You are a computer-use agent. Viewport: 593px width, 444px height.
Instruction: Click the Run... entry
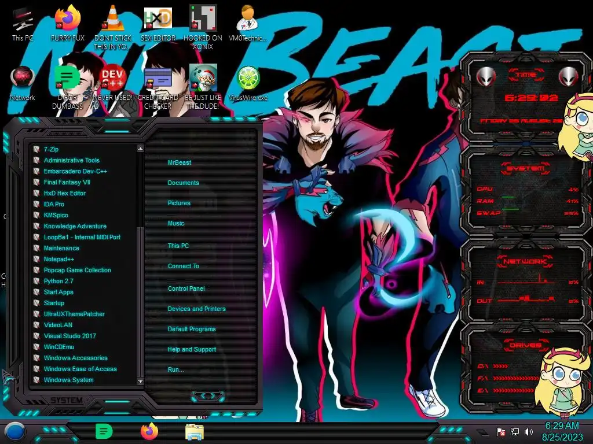pyautogui.click(x=176, y=369)
